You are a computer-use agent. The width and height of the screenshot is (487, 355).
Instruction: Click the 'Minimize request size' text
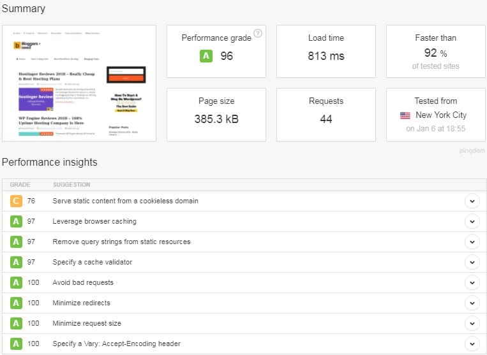click(x=87, y=323)
